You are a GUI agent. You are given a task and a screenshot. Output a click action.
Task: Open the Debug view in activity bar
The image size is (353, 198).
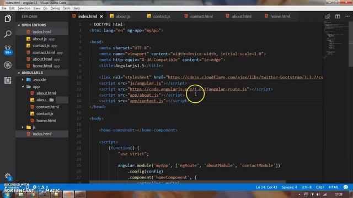(8, 65)
